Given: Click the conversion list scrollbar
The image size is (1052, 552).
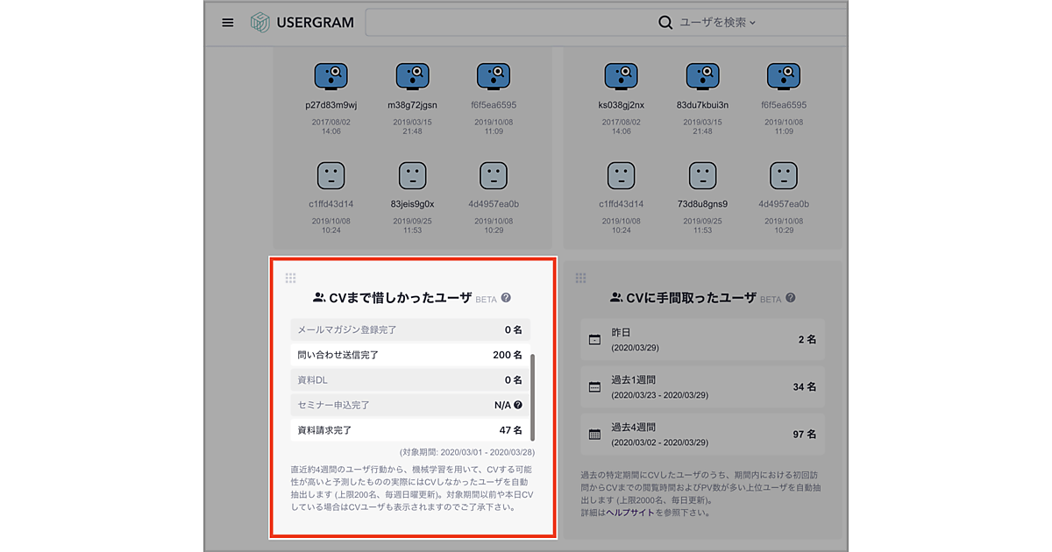Looking at the screenshot, I should pos(532,397).
